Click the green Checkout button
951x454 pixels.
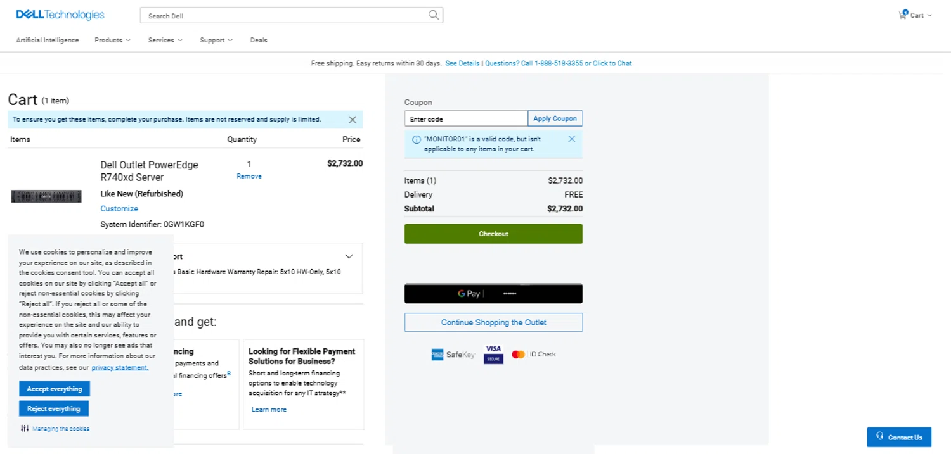(493, 234)
